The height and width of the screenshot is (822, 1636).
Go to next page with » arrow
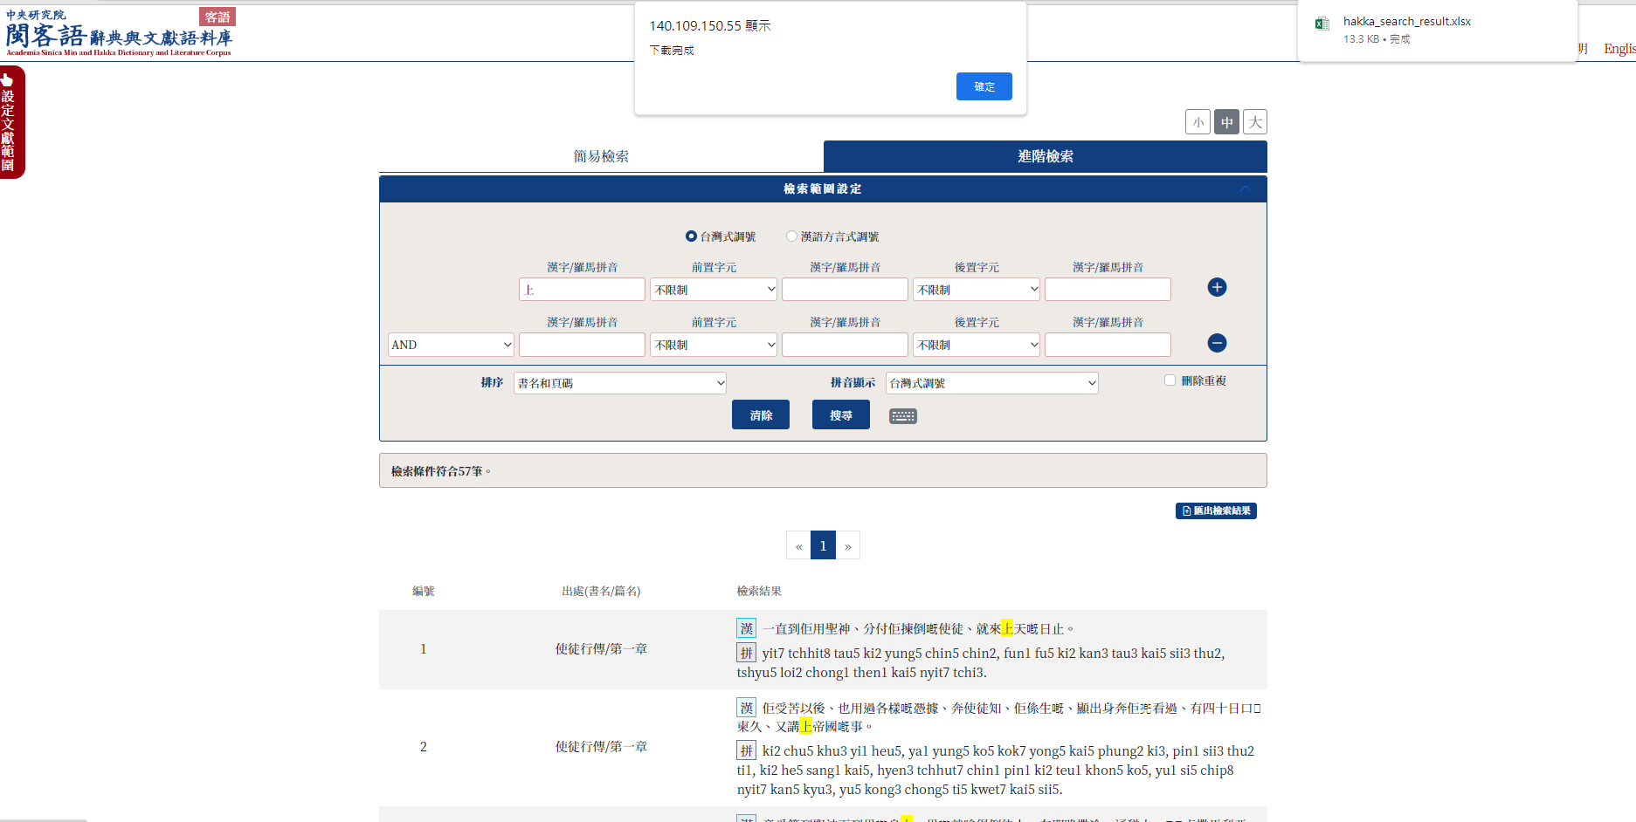847,545
